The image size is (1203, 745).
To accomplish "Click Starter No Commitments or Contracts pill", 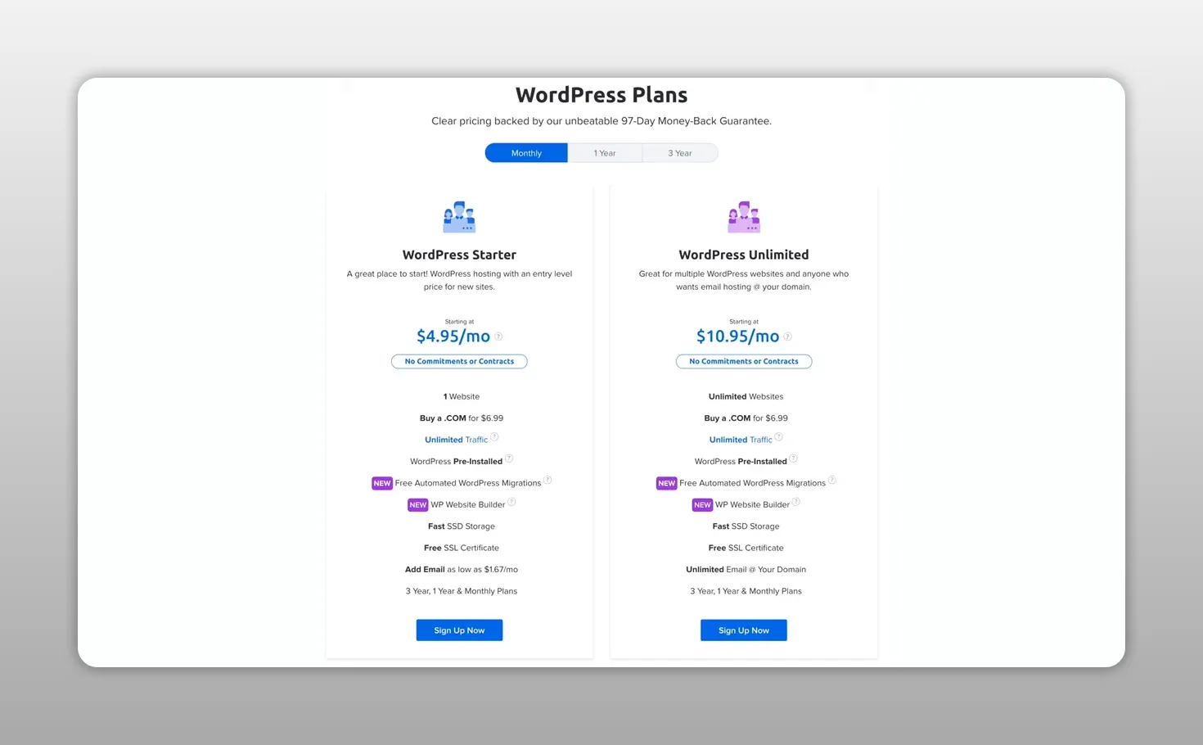I will [x=459, y=361].
